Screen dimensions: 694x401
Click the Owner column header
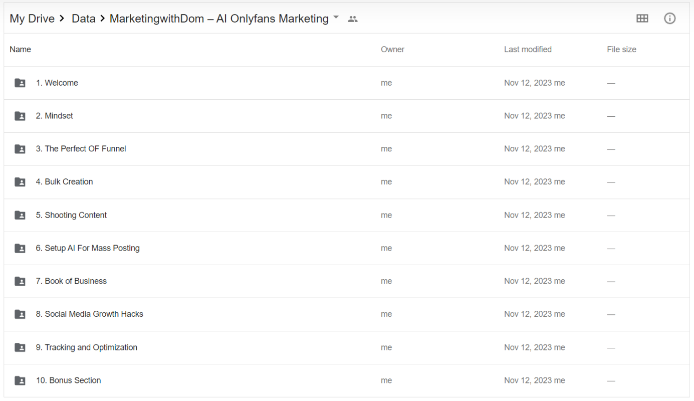click(x=392, y=49)
